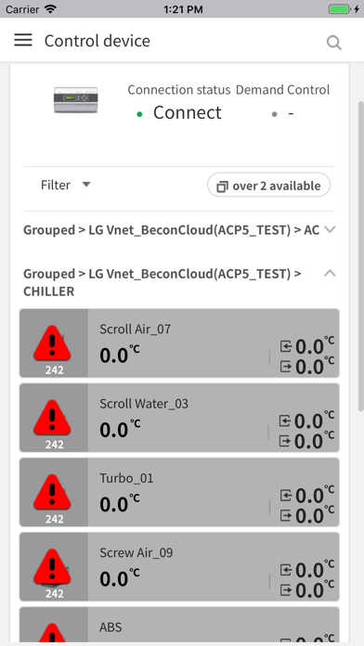Select the controller device image
The image size is (364, 646).
[x=76, y=99]
